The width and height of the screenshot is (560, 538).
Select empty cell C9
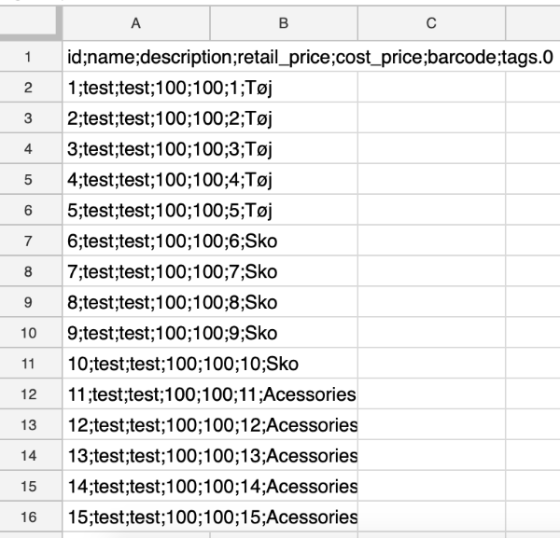[x=431, y=302]
